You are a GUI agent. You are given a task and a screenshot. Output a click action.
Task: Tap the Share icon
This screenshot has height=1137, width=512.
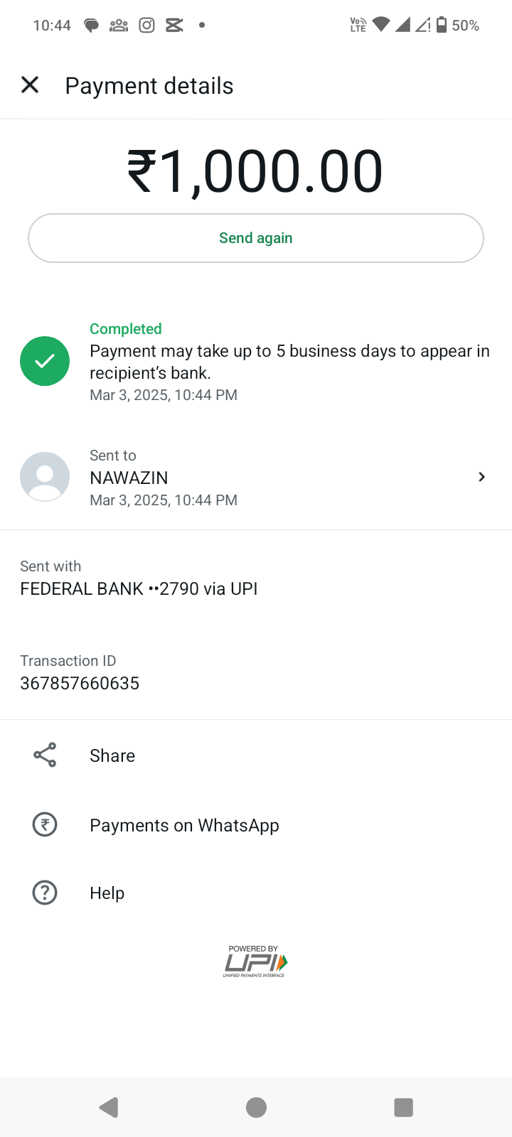[x=45, y=755]
